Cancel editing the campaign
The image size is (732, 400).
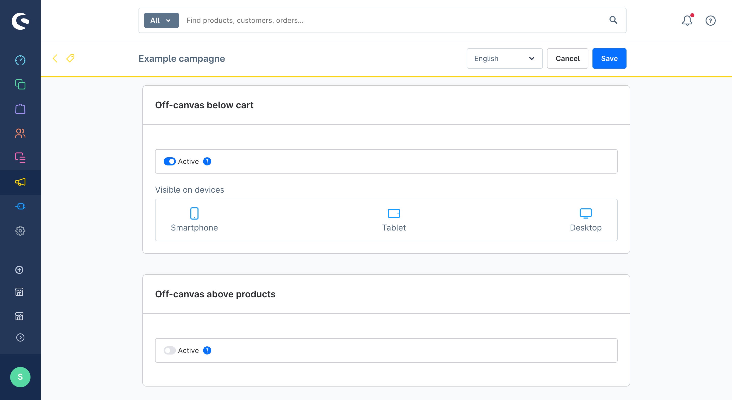pyautogui.click(x=568, y=58)
